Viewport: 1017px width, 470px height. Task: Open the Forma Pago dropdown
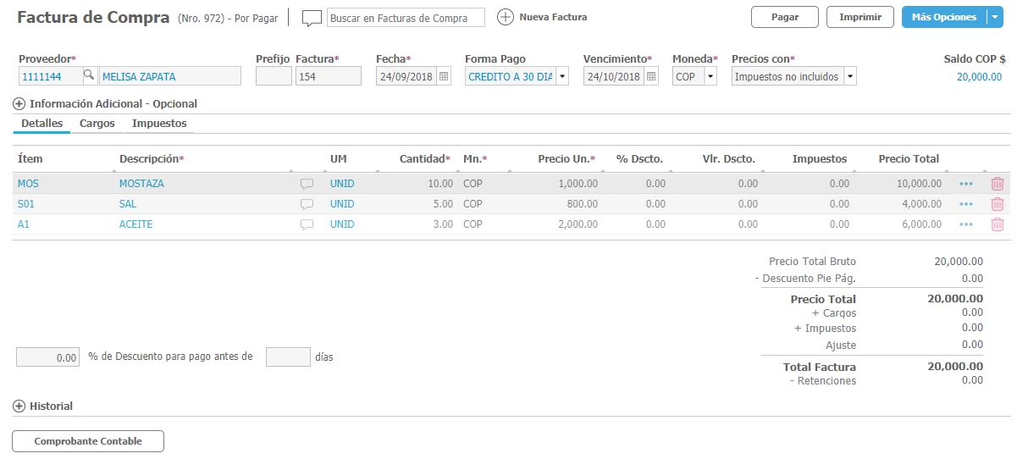[x=562, y=76]
